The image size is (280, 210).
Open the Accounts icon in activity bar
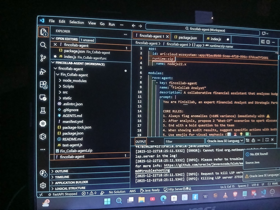pos(43,173)
